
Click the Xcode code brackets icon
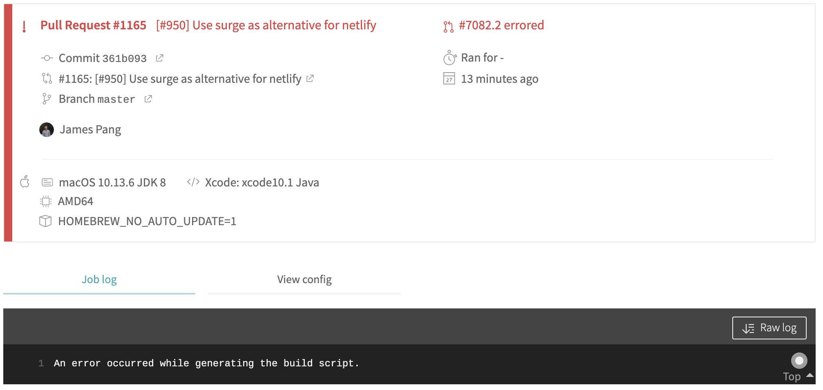[x=193, y=182]
